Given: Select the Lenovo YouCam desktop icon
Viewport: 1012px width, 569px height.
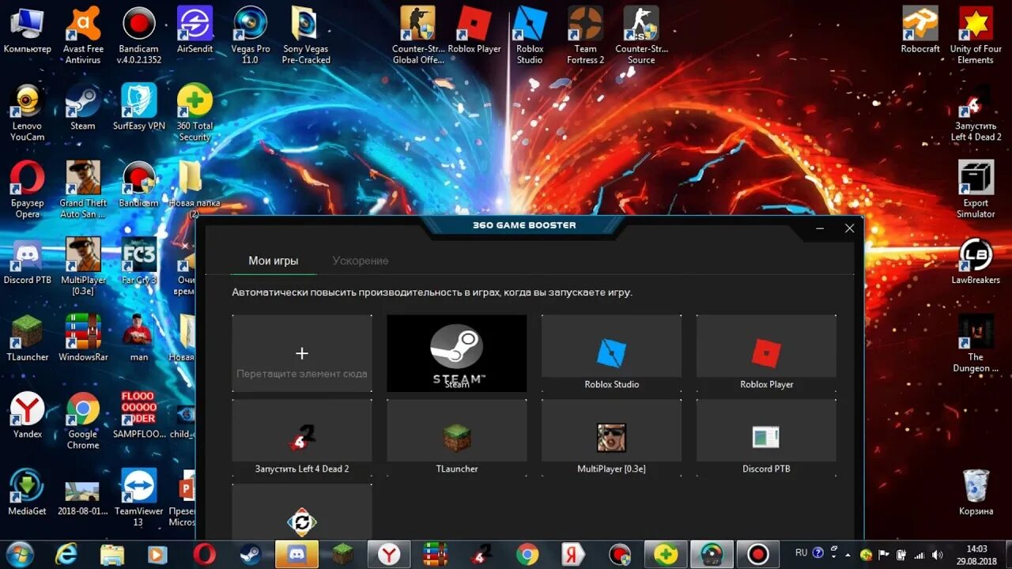Looking at the screenshot, I should [28, 112].
